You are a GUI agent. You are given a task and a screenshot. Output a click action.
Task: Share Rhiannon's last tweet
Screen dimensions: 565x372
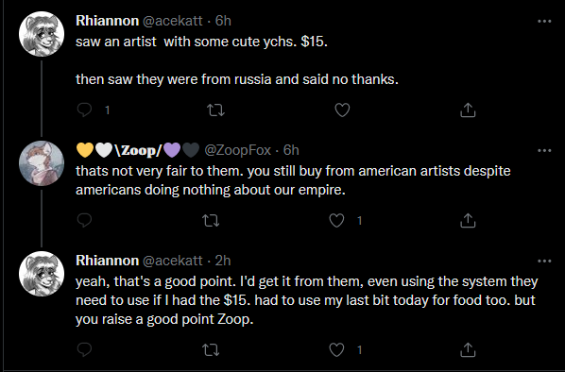[468, 349]
